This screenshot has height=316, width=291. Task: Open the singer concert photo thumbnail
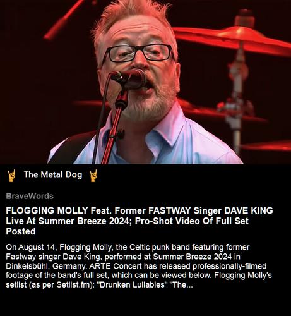pyautogui.click(x=145, y=82)
